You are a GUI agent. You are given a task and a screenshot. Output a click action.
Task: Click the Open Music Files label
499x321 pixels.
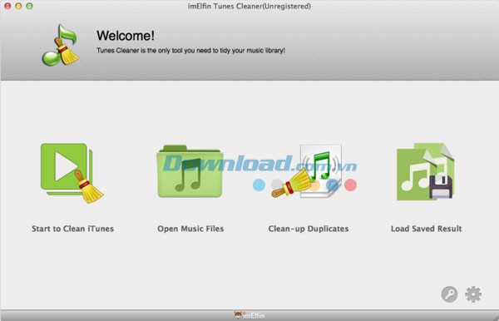click(190, 229)
